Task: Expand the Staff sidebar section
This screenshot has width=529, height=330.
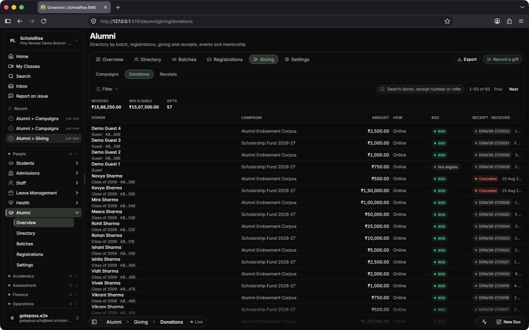Action: [43, 183]
